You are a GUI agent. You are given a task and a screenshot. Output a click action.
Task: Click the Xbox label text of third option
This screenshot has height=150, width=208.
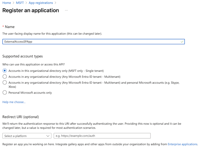click(x=12, y=87)
